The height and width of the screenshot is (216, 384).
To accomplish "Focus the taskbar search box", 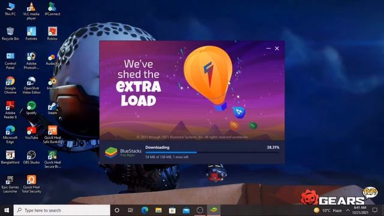I will pyautogui.click(x=62, y=210).
